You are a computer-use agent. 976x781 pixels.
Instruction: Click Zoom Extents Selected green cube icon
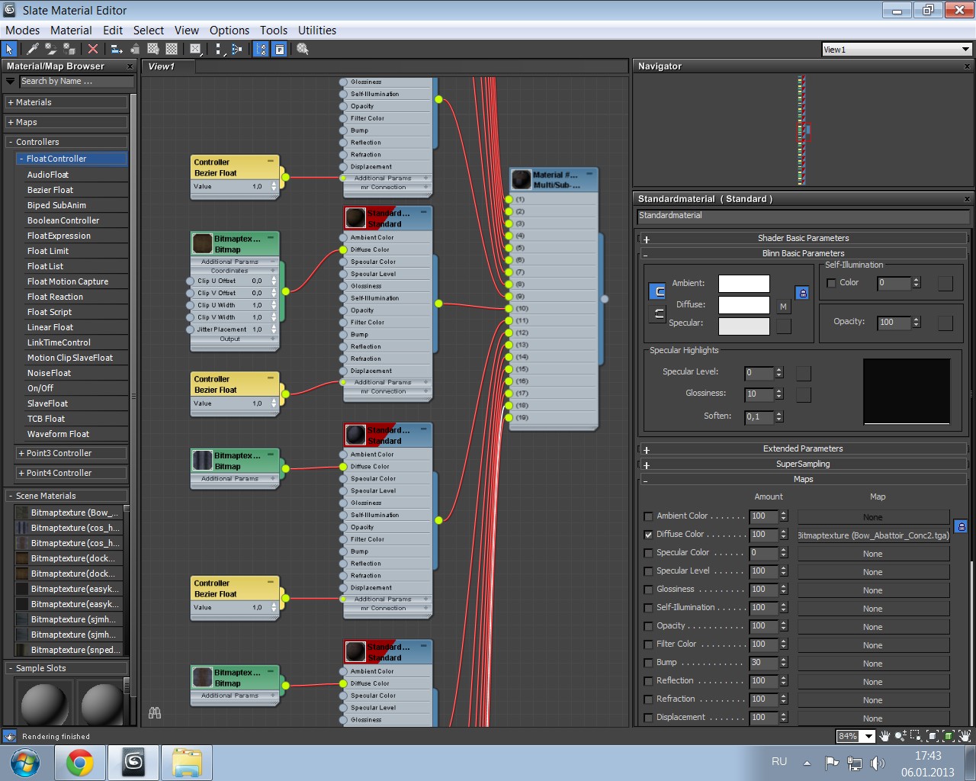(x=949, y=736)
